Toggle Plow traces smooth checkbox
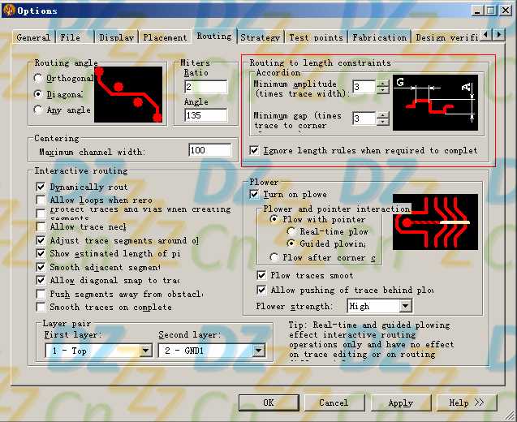The height and width of the screenshot is (422, 517). pos(261,275)
